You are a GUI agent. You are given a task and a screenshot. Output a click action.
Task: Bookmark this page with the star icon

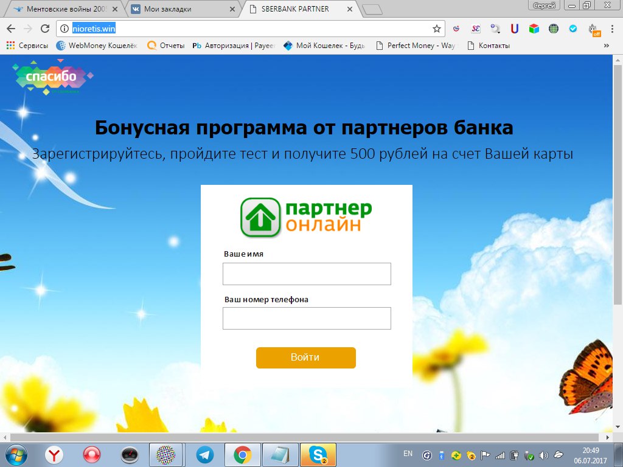[436, 28]
